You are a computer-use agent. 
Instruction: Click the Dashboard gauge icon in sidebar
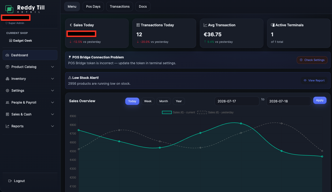click(x=7, y=55)
